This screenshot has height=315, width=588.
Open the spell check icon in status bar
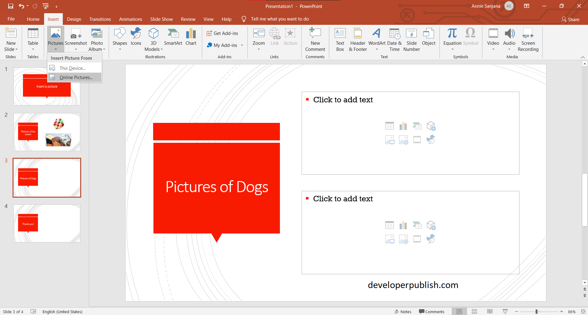pos(33,311)
